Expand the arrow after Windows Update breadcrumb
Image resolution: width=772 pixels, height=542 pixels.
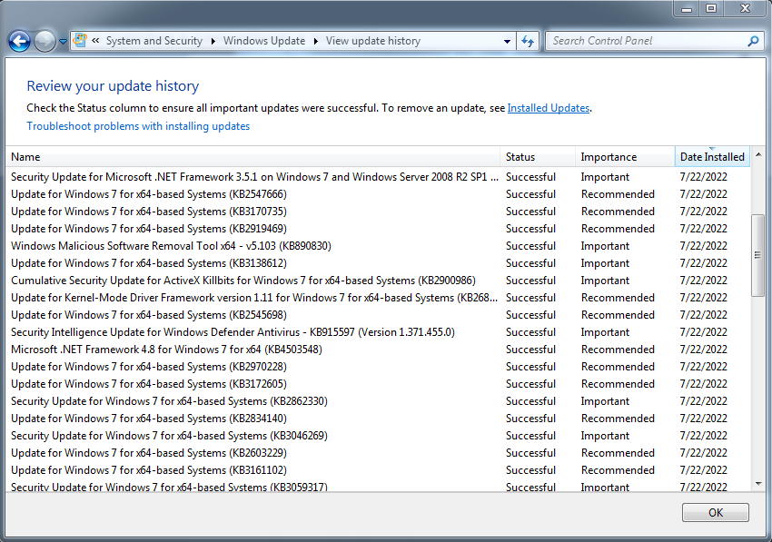[316, 42]
